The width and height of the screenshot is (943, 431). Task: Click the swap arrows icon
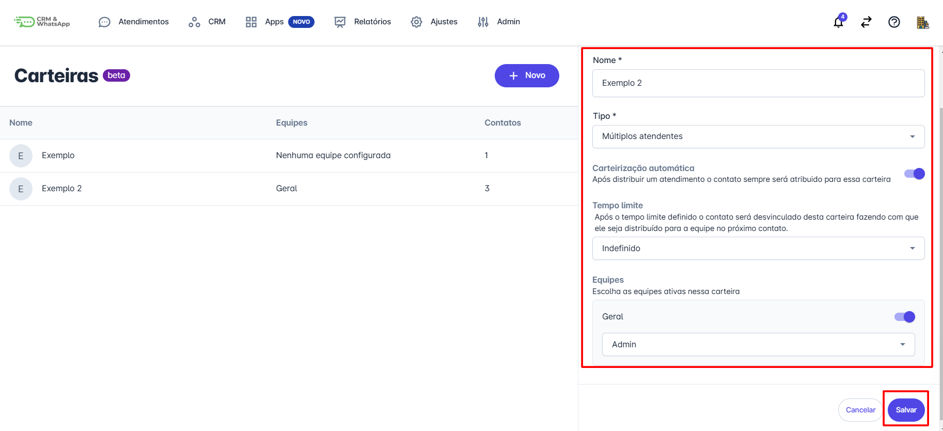pyautogui.click(x=866, y=22)
